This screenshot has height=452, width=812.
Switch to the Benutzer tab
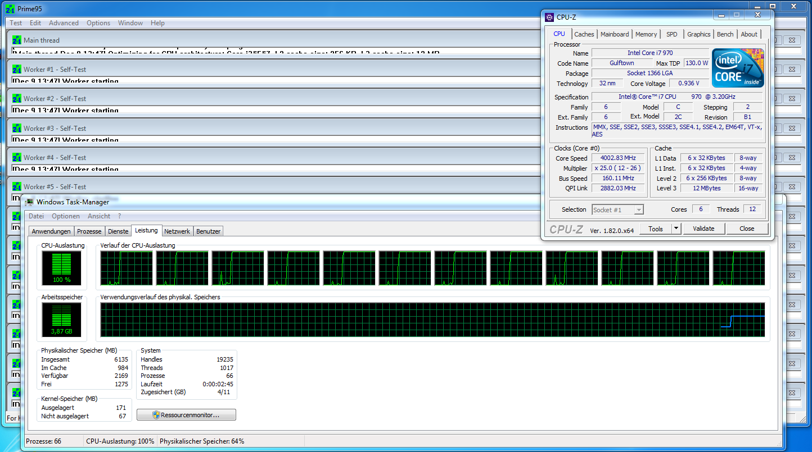[x=209, y=231]
